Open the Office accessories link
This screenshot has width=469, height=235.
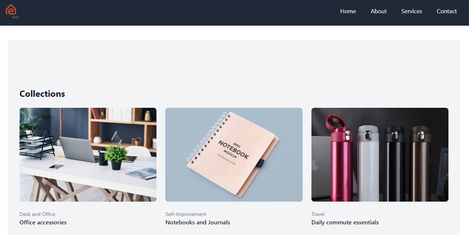click(x=43, y=223)
